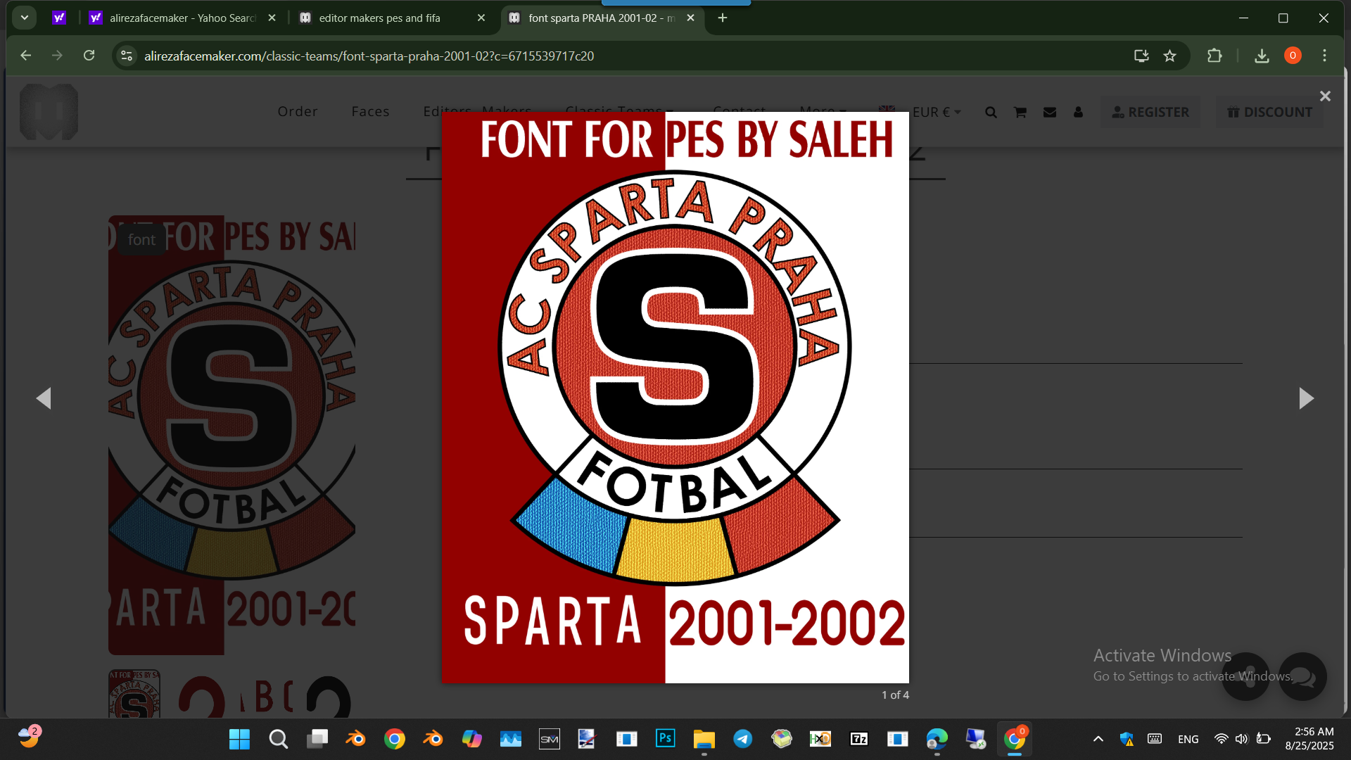The height and width of the screenshot is (760, 1351).
Task: Open the user account icon
Action: (1078, 113)
